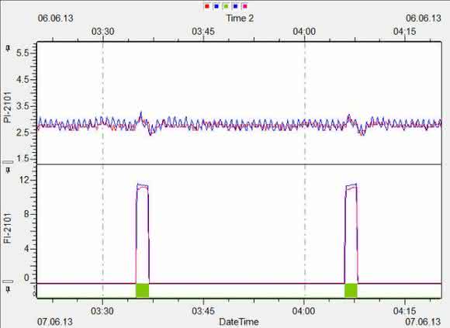Click the second green event block near 04:07
Screen dimensions: 450x328
click(x=351, y=291)
